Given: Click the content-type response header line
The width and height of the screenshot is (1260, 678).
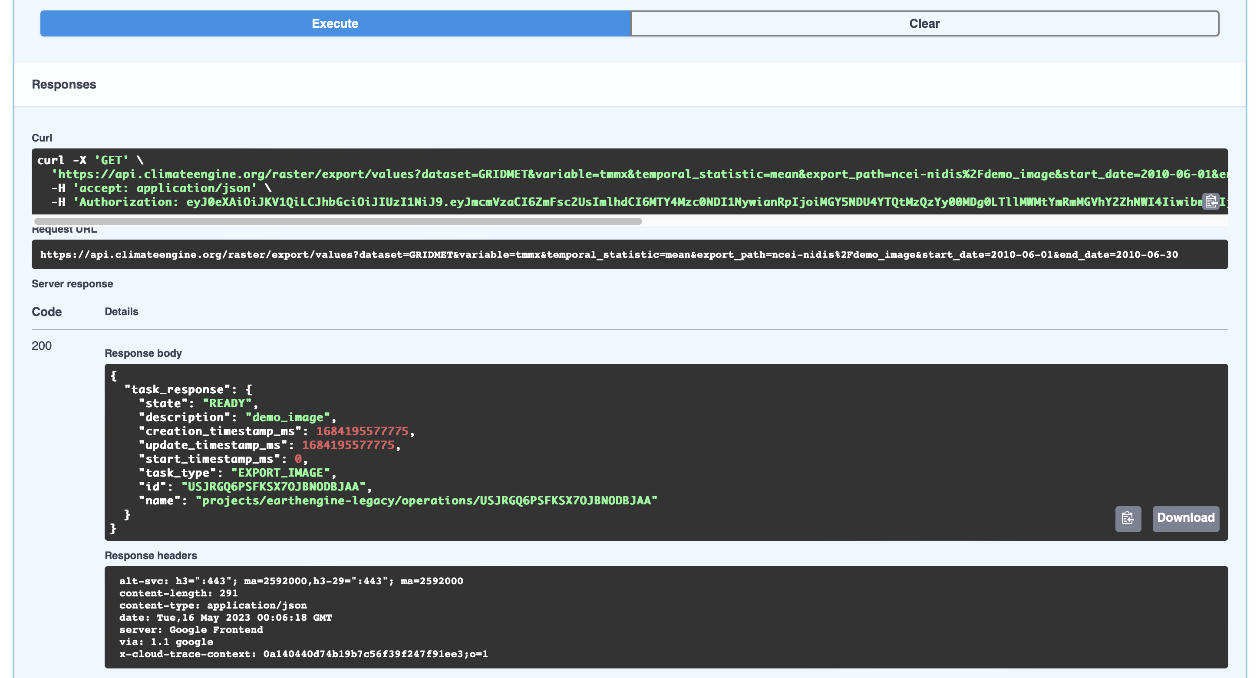Looking at the screenshot, I should pyautogui.click(x=213, y=605).
